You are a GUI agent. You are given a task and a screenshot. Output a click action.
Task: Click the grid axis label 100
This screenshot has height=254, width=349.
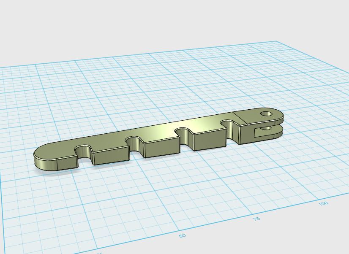coord(323,203)
